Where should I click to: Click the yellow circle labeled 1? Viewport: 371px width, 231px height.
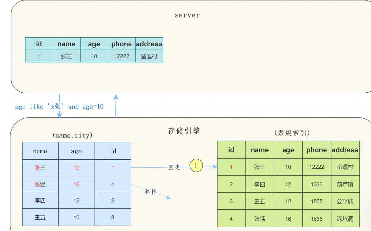click(x=195, y=166)
